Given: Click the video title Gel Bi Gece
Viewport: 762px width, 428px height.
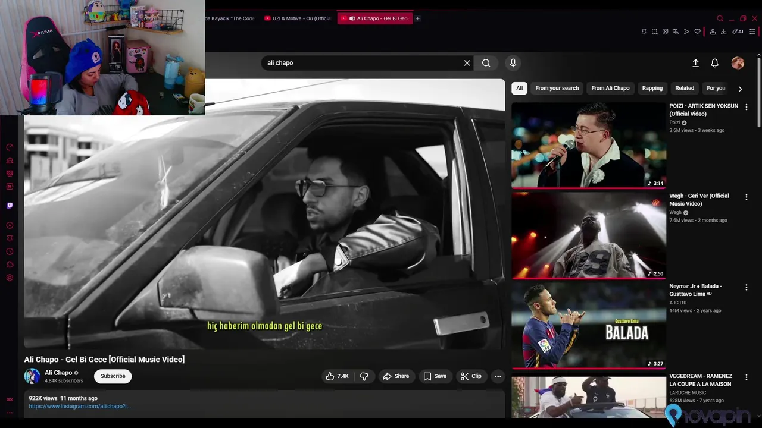Looking at the screenshot, I should click(104, 360).
